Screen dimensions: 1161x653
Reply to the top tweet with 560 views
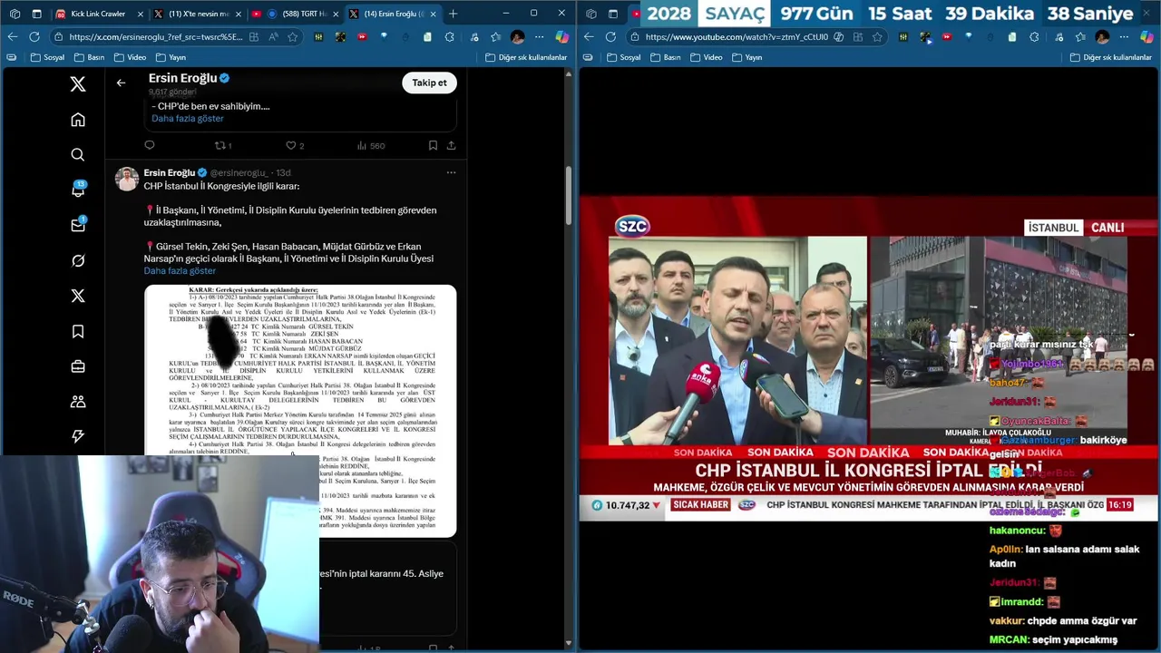150,145
